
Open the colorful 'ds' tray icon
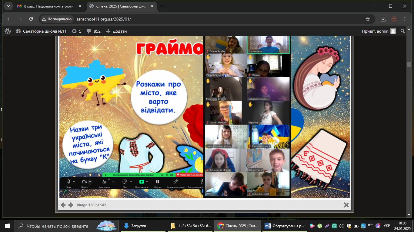pos(312,226)
